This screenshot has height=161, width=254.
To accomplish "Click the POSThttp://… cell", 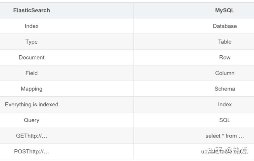I will 31,151.
